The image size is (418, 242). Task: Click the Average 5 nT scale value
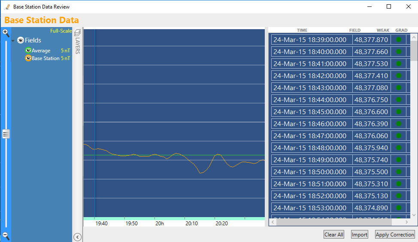tap(65, 51)
